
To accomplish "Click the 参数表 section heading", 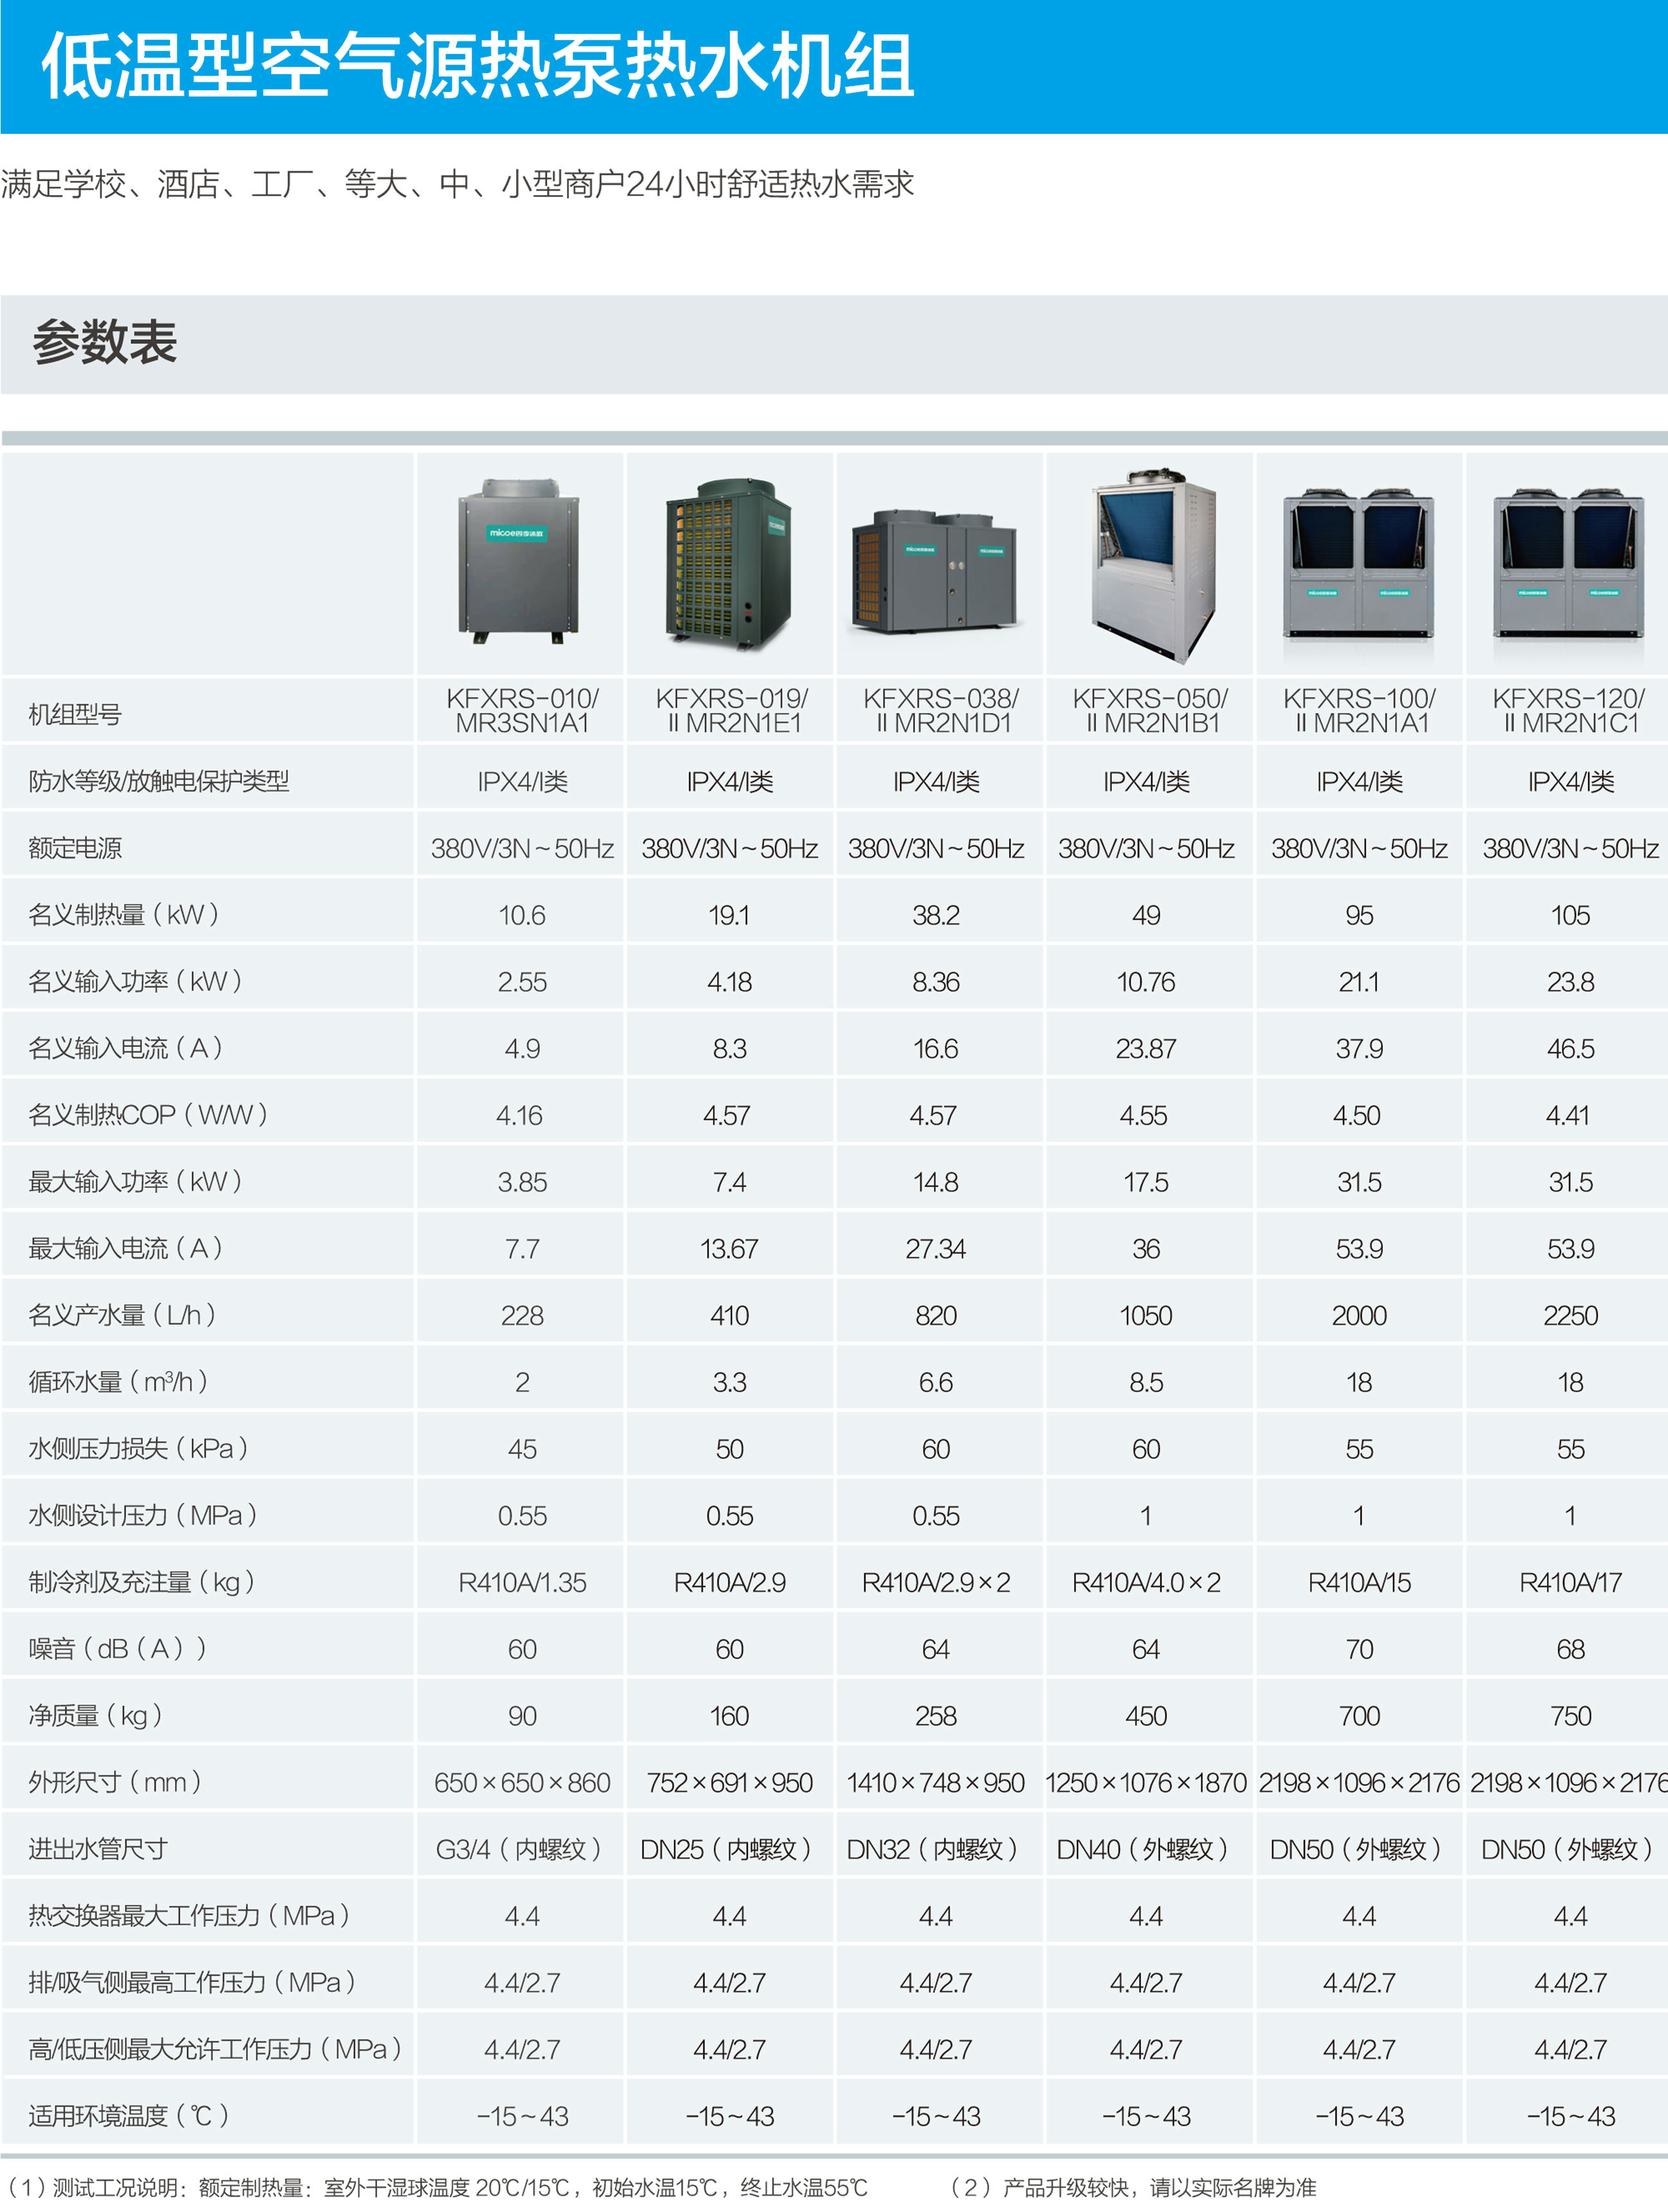I will pyautogui.click(x=105, y=343).
